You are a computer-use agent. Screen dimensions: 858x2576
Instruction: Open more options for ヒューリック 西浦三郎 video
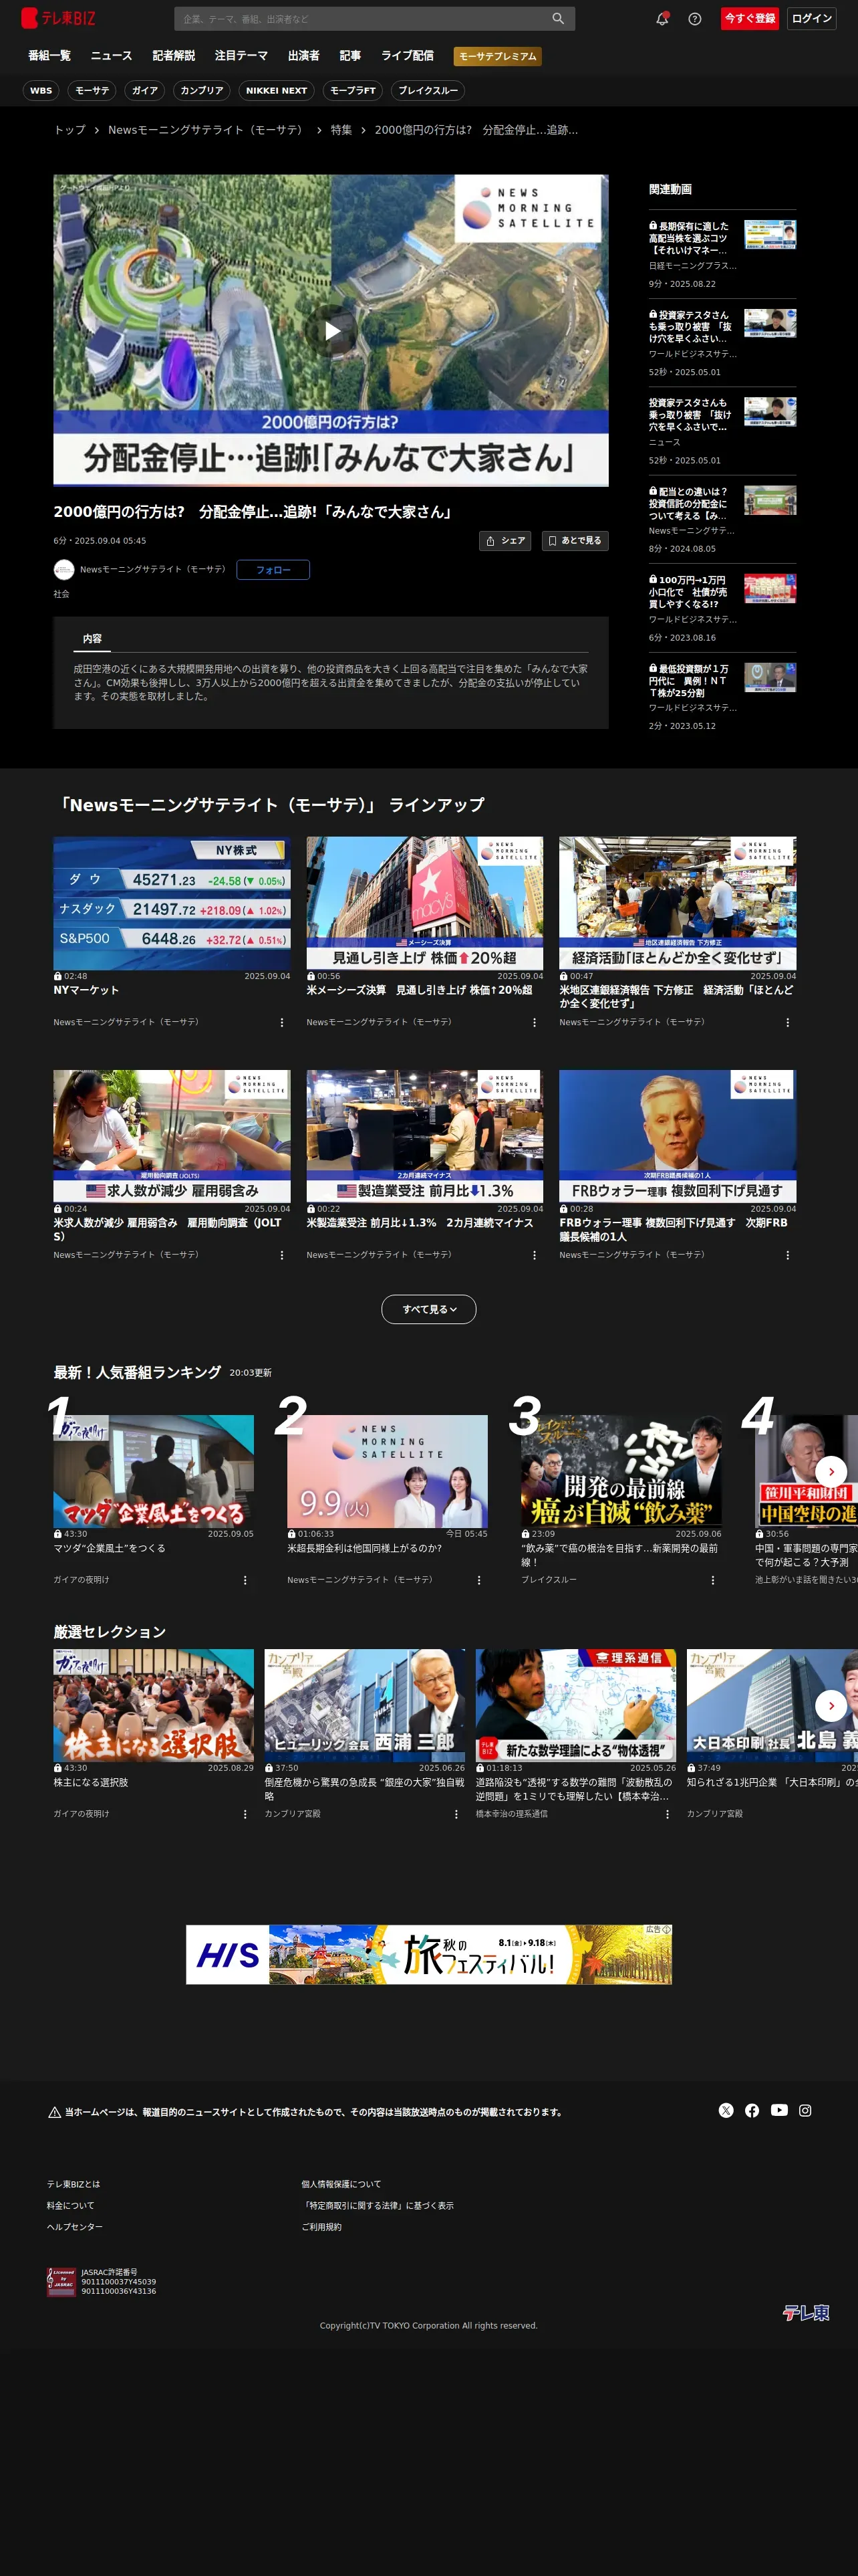[456, 1814]
